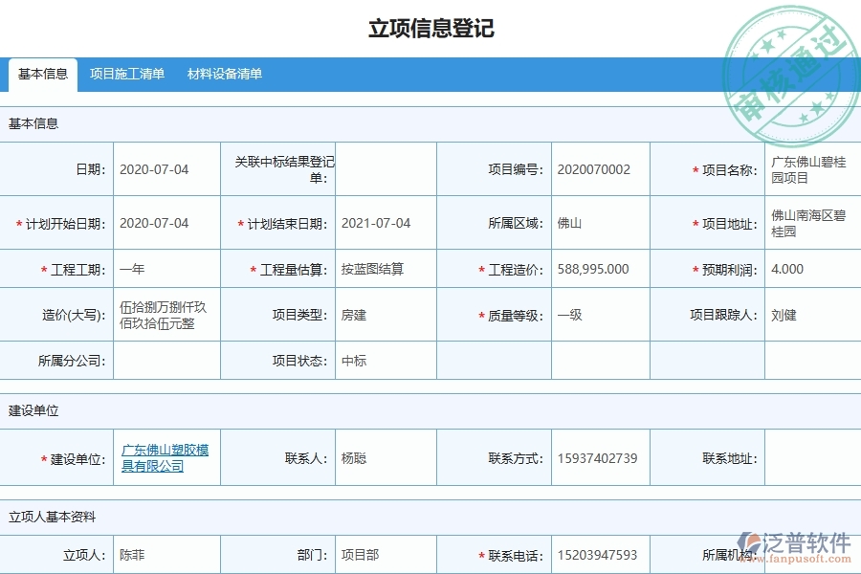Open the 质量等级 selector showing 一级
Screen dimensions: 861x574
600,315
